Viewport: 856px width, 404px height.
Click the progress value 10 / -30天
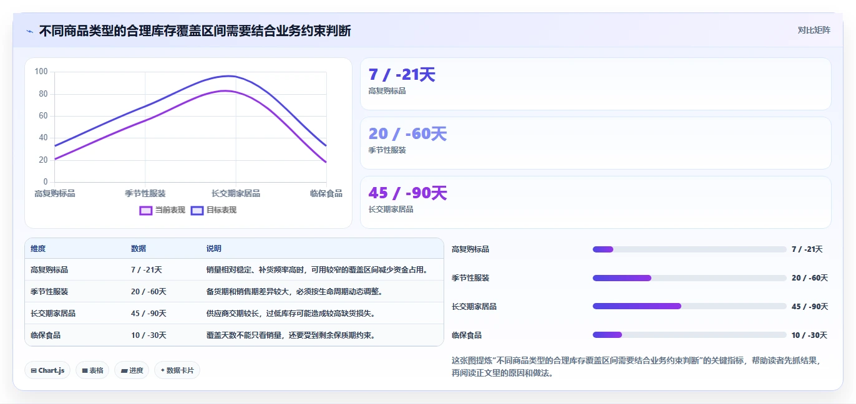point(809,335)
